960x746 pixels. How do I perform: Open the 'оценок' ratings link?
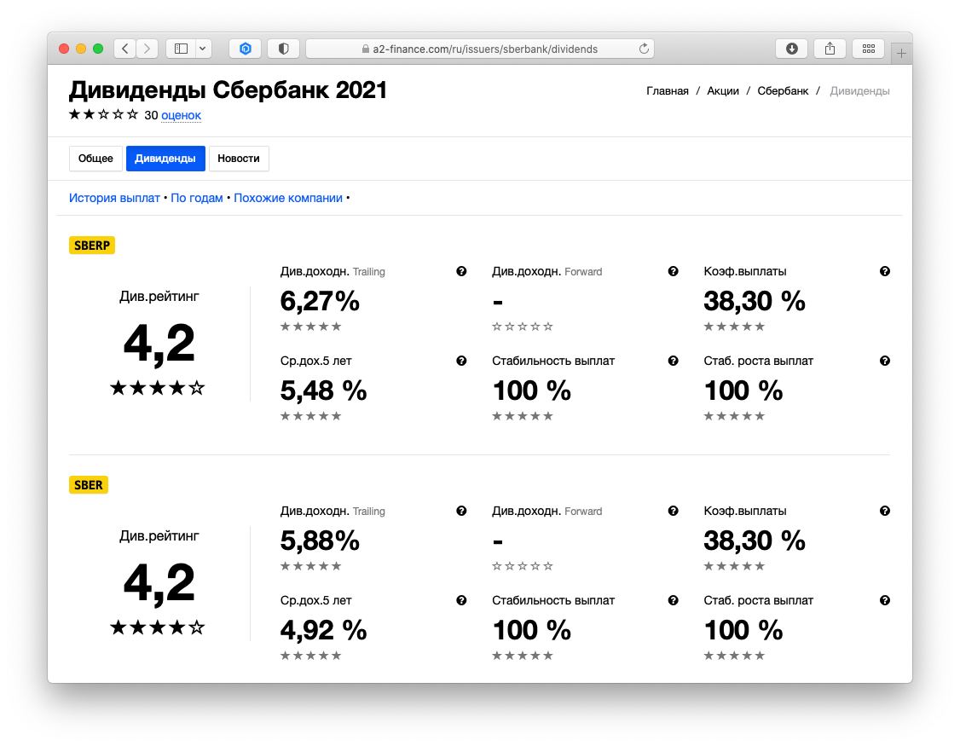pyautogui.click(x=182, y=115)
